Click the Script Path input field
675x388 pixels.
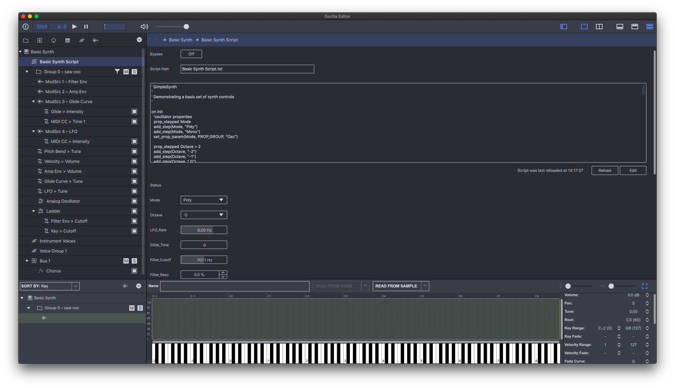tap(247, 69)
